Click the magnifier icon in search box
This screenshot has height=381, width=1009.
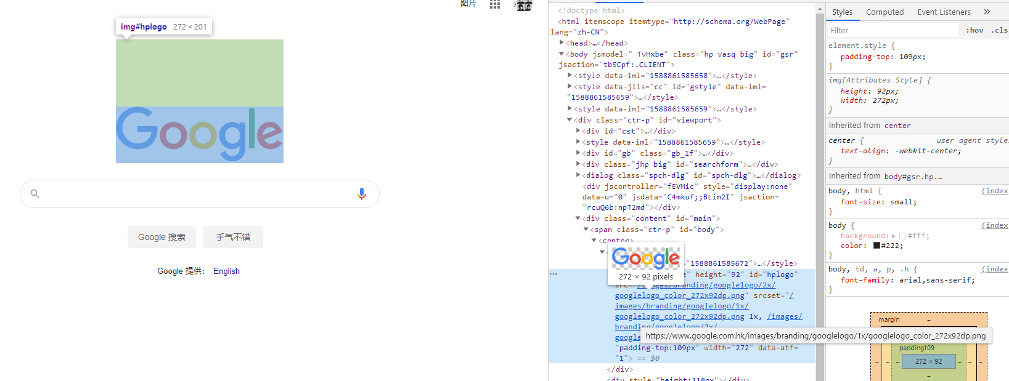click(35, 194)
